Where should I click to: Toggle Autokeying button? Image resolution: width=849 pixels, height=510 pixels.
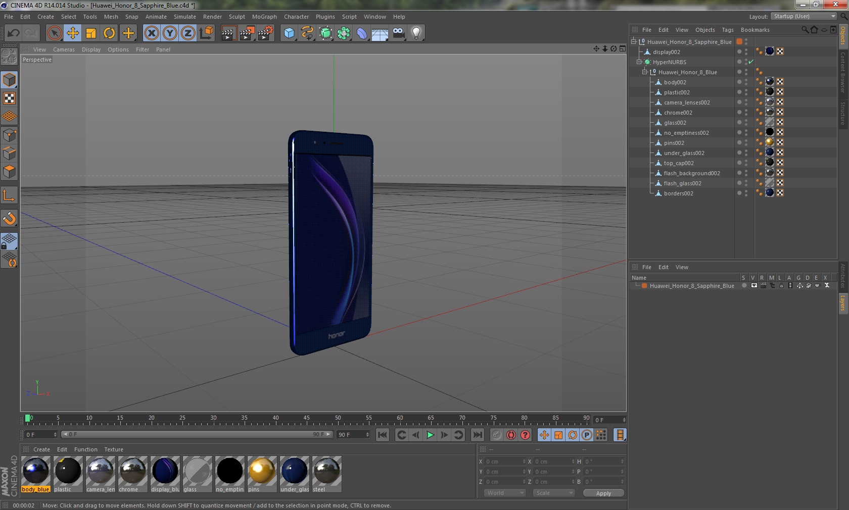point(511,435)
